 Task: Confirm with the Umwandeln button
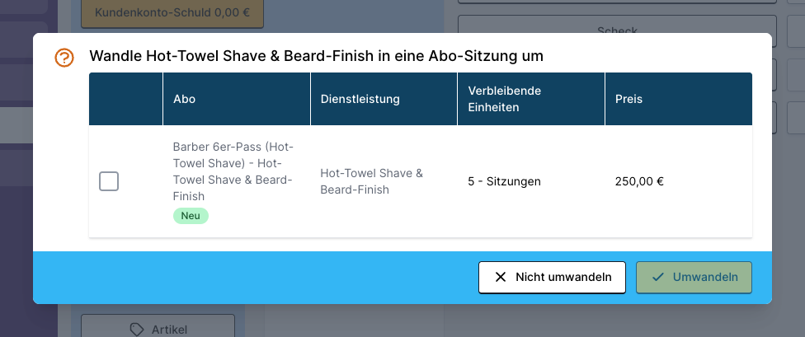click(694, 278)
